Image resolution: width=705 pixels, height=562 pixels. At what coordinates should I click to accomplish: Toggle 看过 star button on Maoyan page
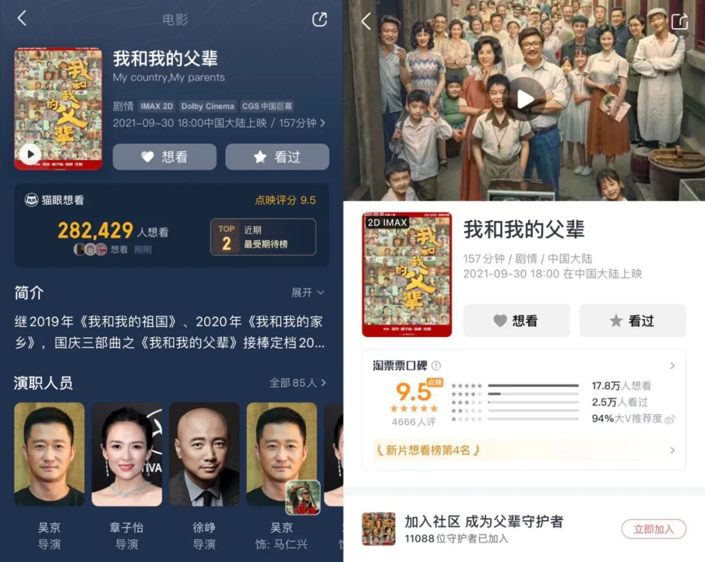[277, 157]
